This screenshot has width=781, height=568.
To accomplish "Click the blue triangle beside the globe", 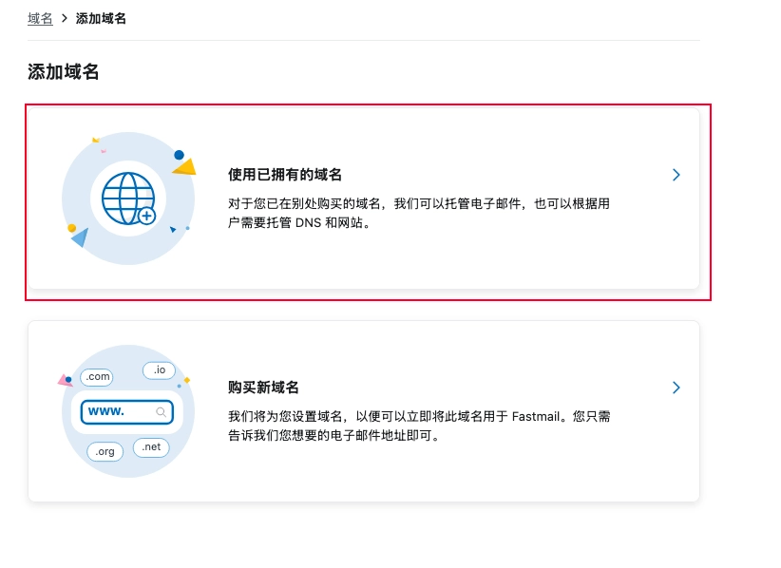I will pos(80,237).
